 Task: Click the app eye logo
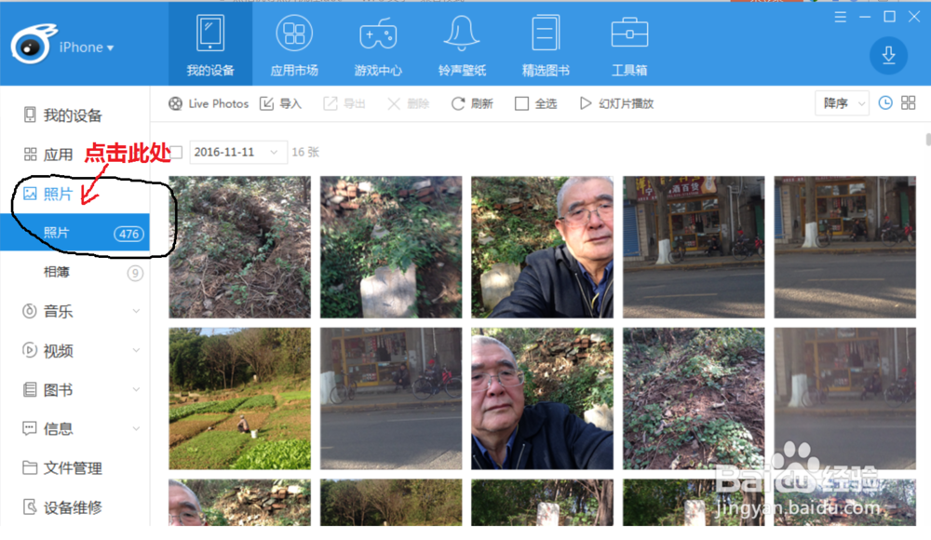(32, 45)
